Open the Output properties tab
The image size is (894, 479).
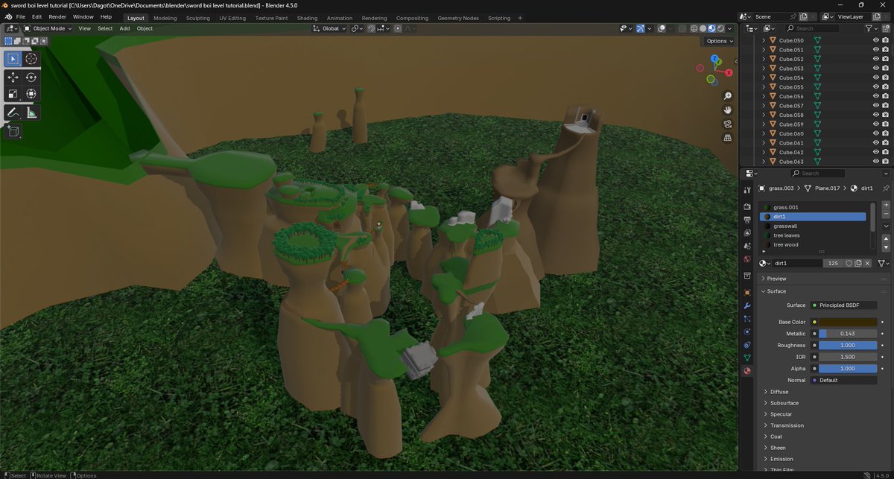coord(747,220)
